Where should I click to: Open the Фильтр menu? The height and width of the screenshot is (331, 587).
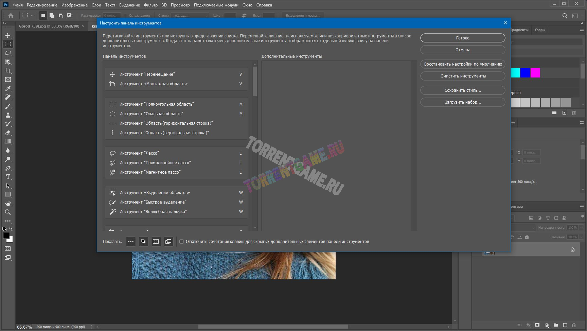(150, 5)
